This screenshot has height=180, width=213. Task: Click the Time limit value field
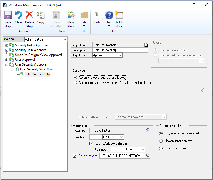click(96, 137)
